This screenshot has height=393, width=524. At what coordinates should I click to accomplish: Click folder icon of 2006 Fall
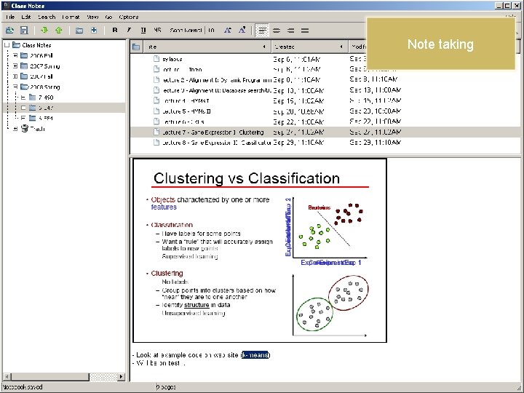click(24, 55)
